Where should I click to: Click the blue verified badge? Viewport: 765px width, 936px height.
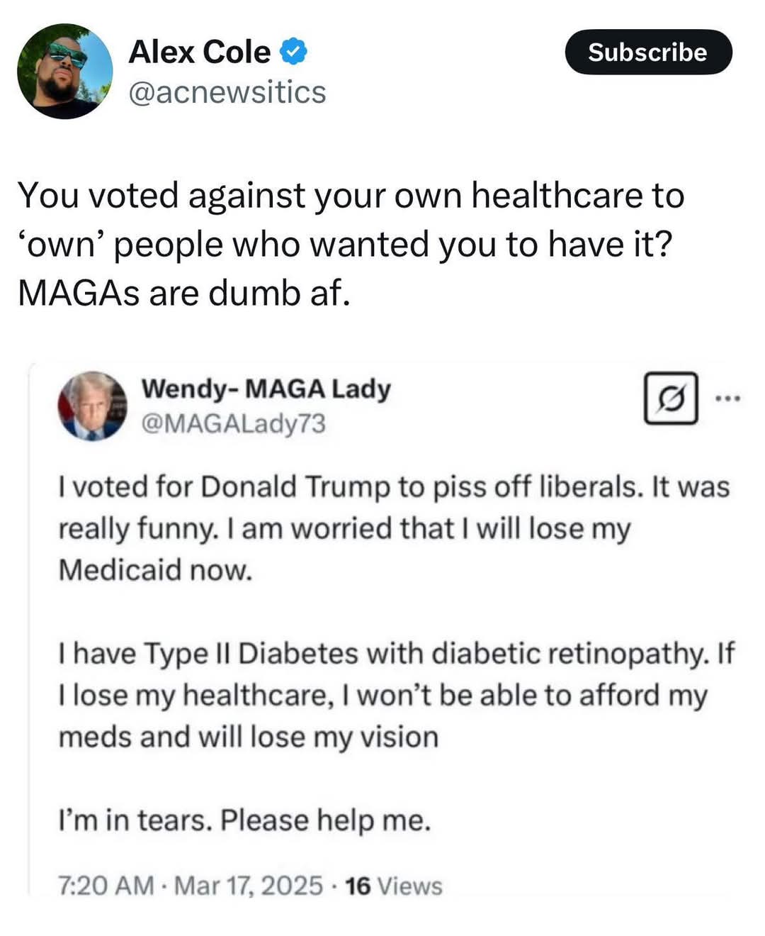[294, 52]
